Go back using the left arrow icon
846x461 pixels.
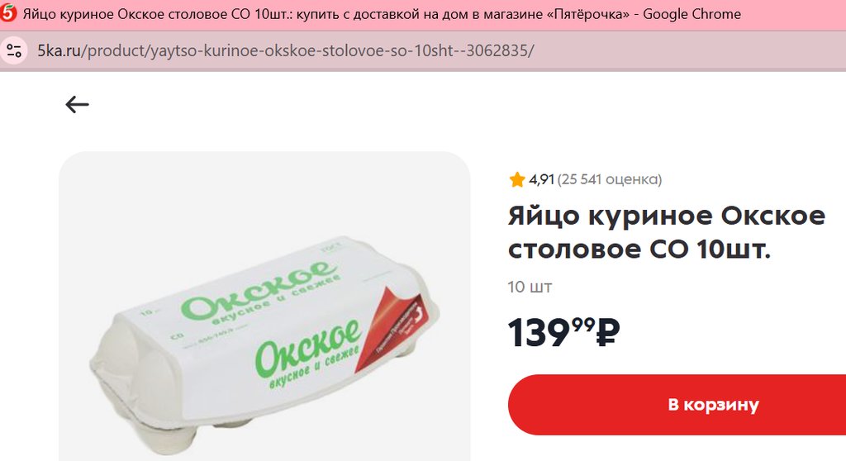coord(77,104)
